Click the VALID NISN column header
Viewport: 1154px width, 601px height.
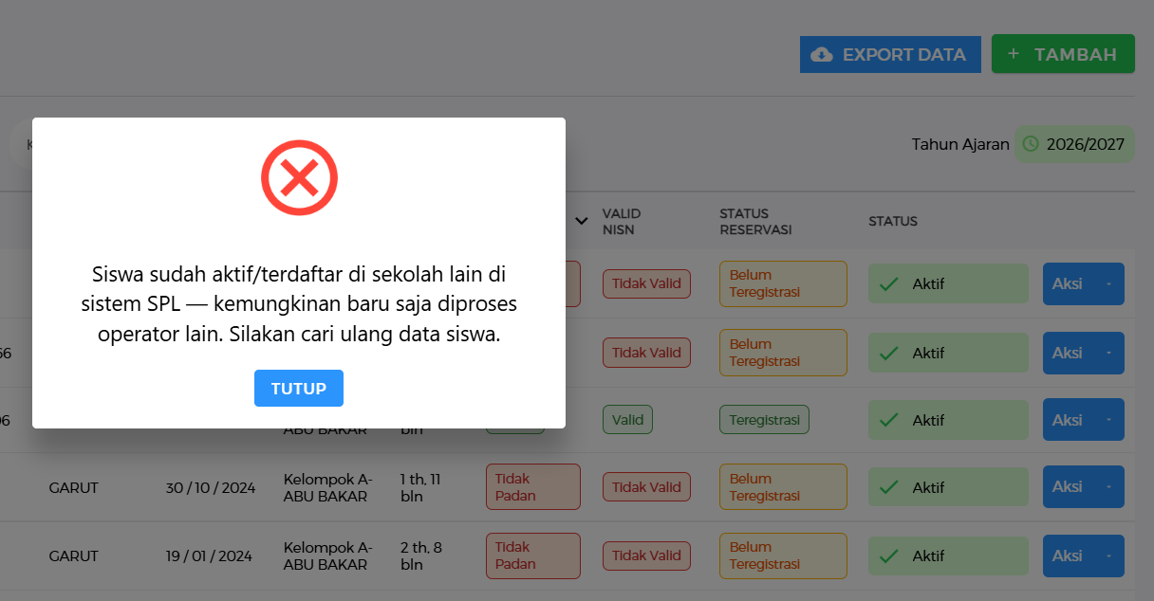coord(622,221)
